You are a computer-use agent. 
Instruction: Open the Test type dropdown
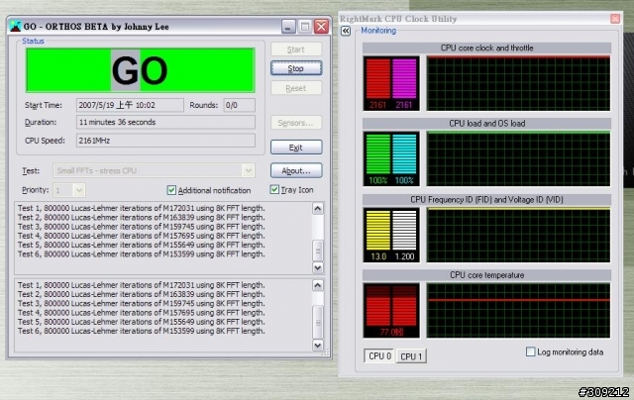(248, 170)
